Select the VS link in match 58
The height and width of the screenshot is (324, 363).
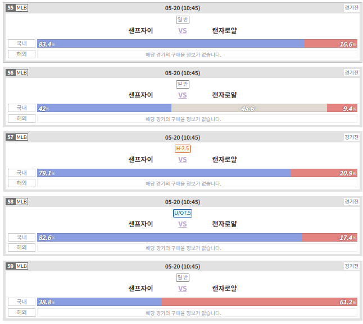coord(183,224)
